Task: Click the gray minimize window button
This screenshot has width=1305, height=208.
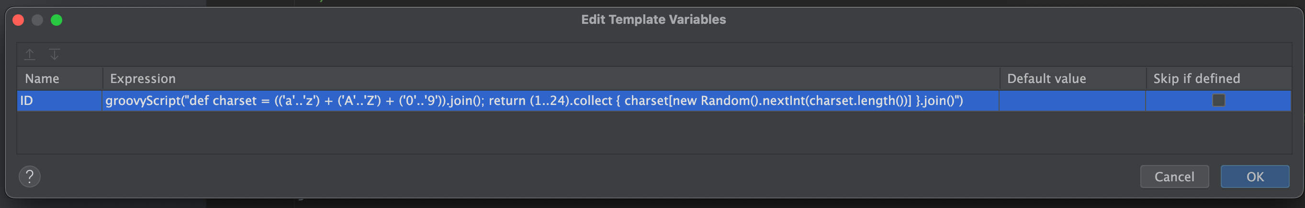Action: pos(37,20)
